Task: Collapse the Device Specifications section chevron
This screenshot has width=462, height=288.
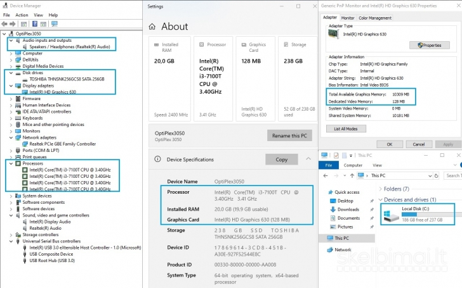Action: click(x=308, y=159)
